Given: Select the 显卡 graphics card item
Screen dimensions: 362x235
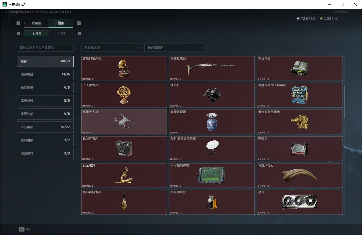Looking at the screenshot, I should click(x=300, y=202).
